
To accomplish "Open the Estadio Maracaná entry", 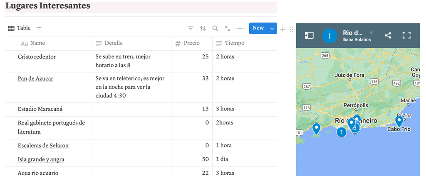I will tap(40, 109).
